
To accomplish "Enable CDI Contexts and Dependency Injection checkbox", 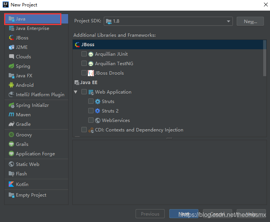I will coord(84,130).
